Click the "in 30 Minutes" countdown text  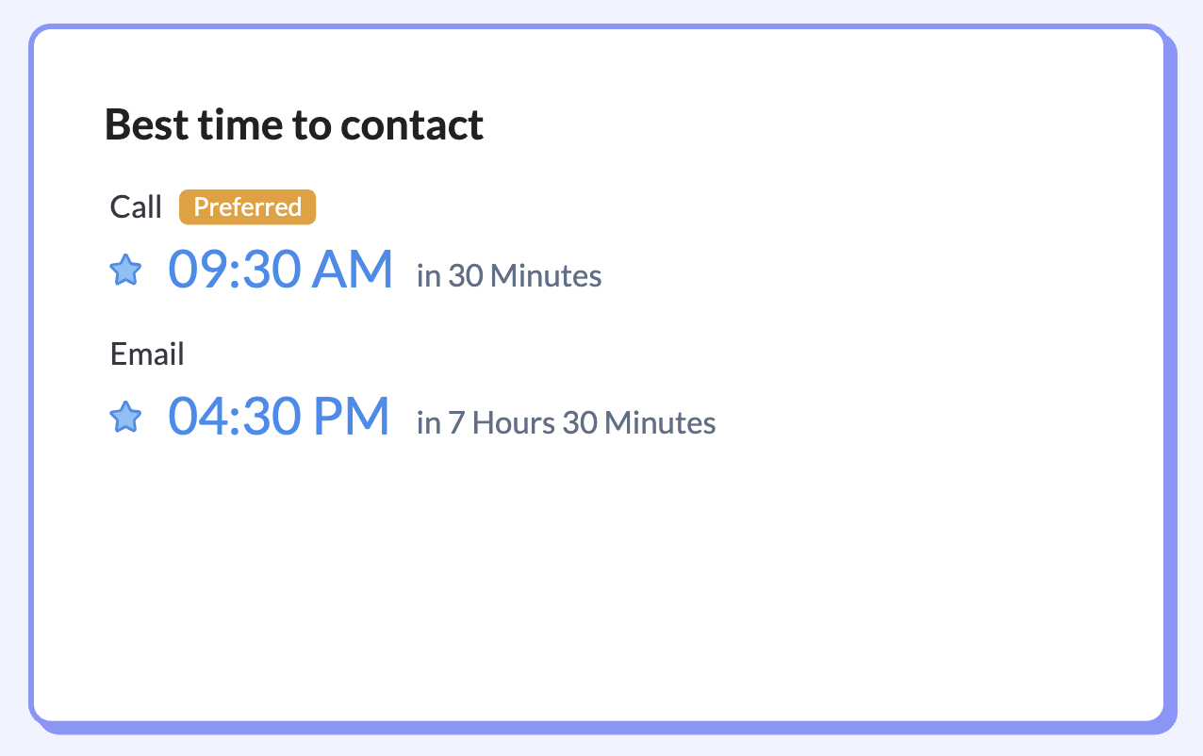(x=509, y=276)
